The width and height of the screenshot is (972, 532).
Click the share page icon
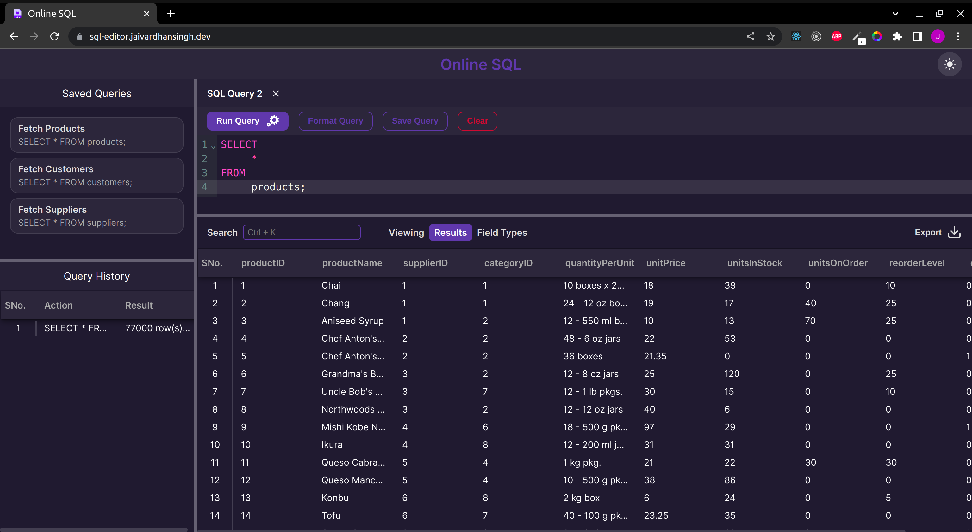[x=750, y=37]
